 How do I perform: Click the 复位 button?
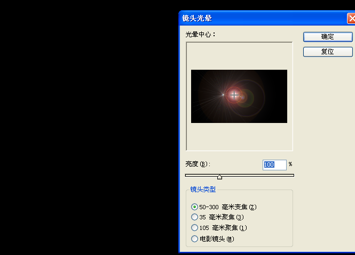[328, 52]
